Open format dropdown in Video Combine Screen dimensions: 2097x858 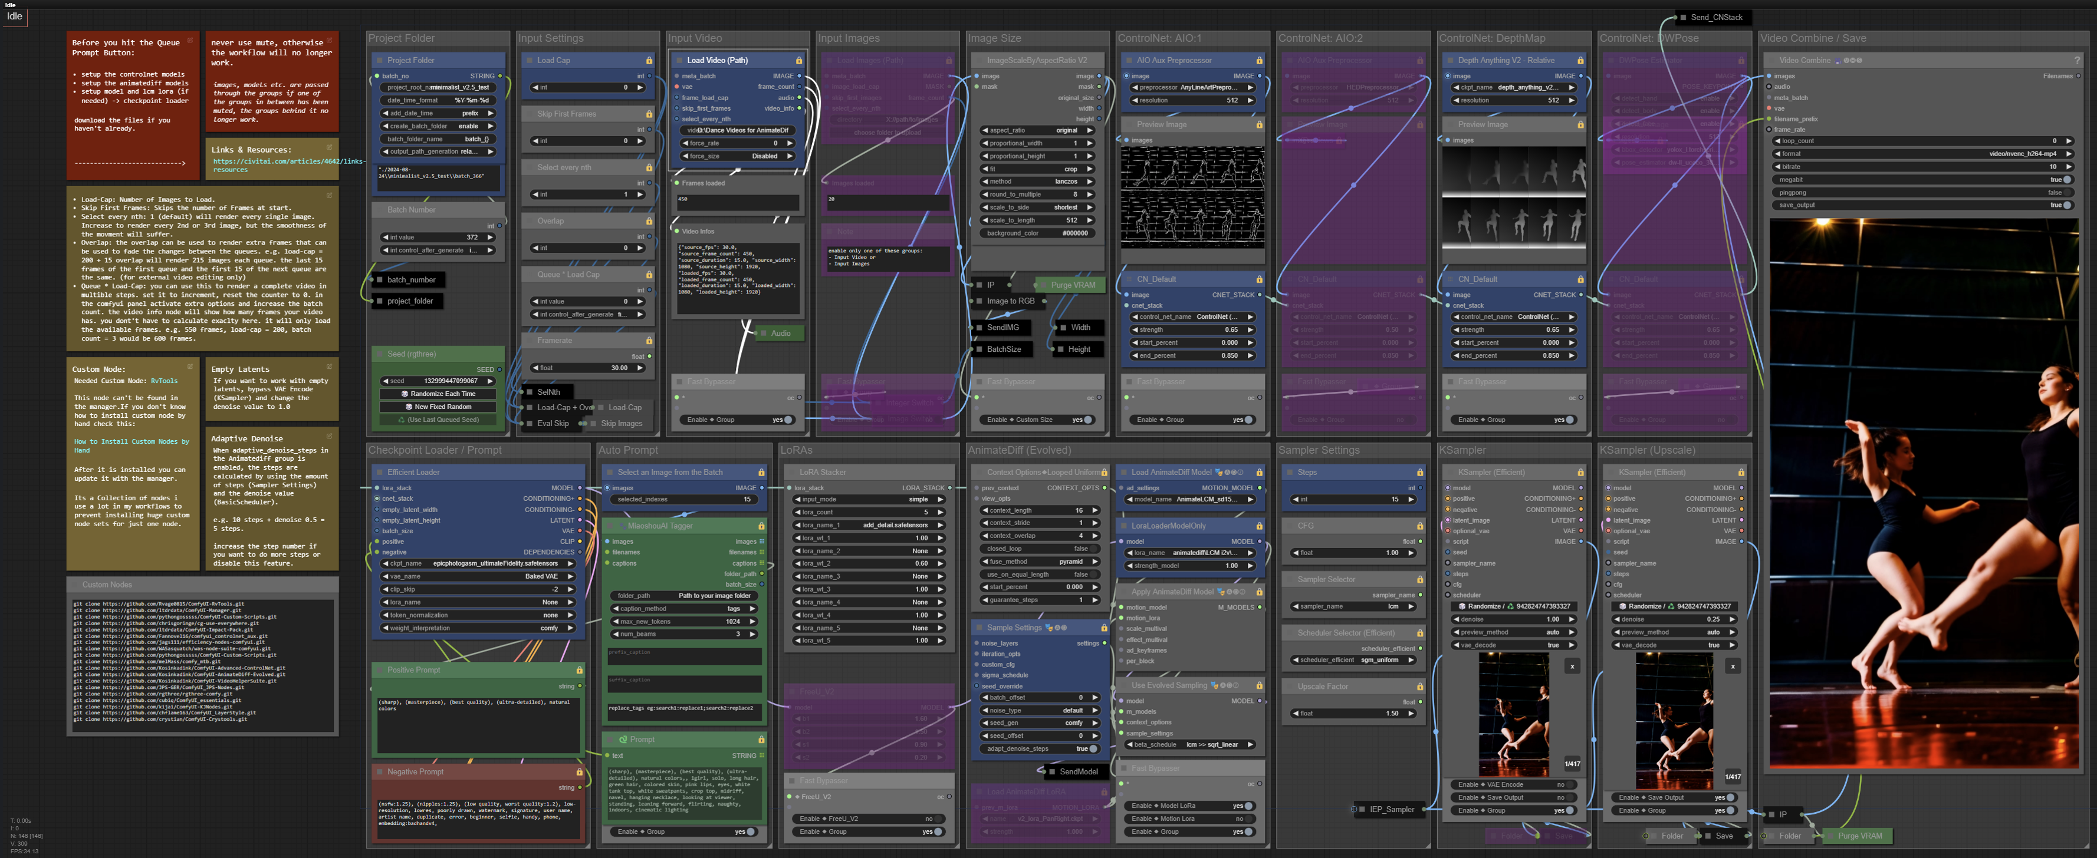[x=1923, y=154]
